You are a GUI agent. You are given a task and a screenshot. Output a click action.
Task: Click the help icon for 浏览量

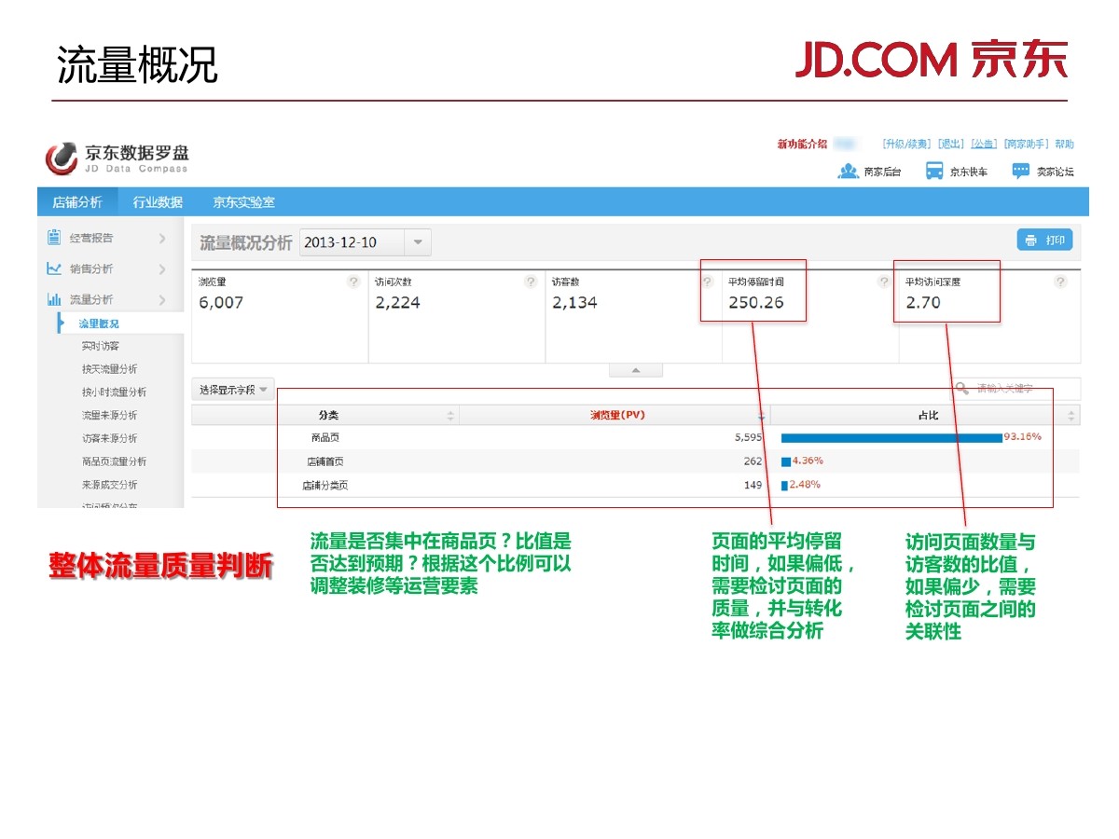pyautogui.click(x=353, y=282)
